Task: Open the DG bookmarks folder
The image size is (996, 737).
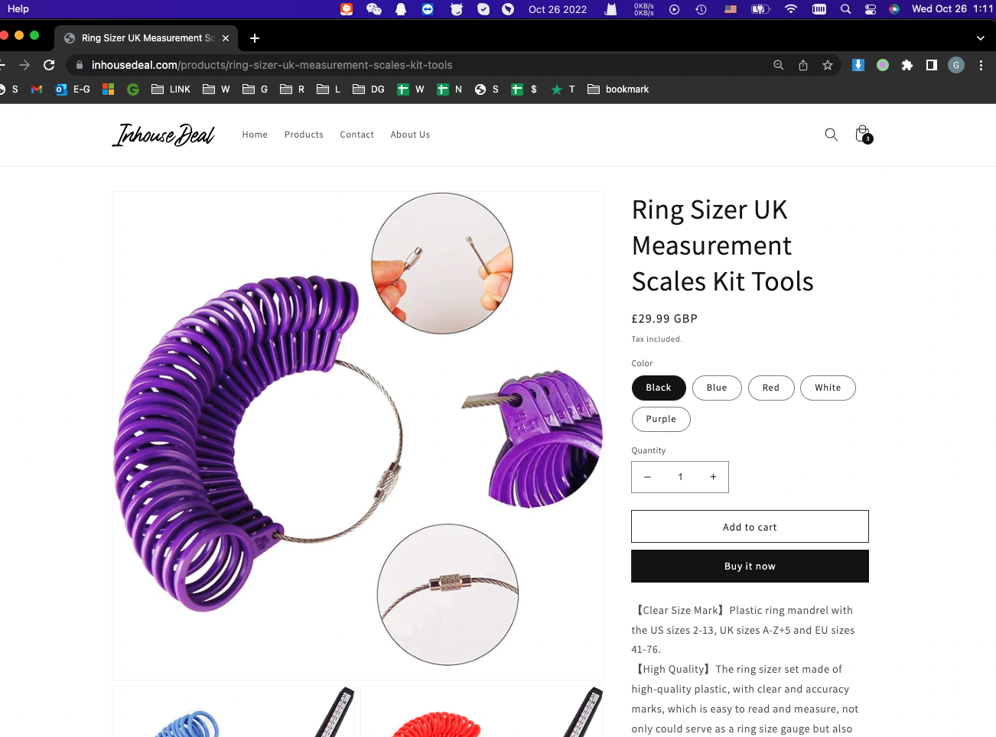Action: (x=369, y=89)
